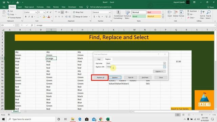Apply the Bad cell style
Viewport: 217px width, 122px height.
click(154, 12)
